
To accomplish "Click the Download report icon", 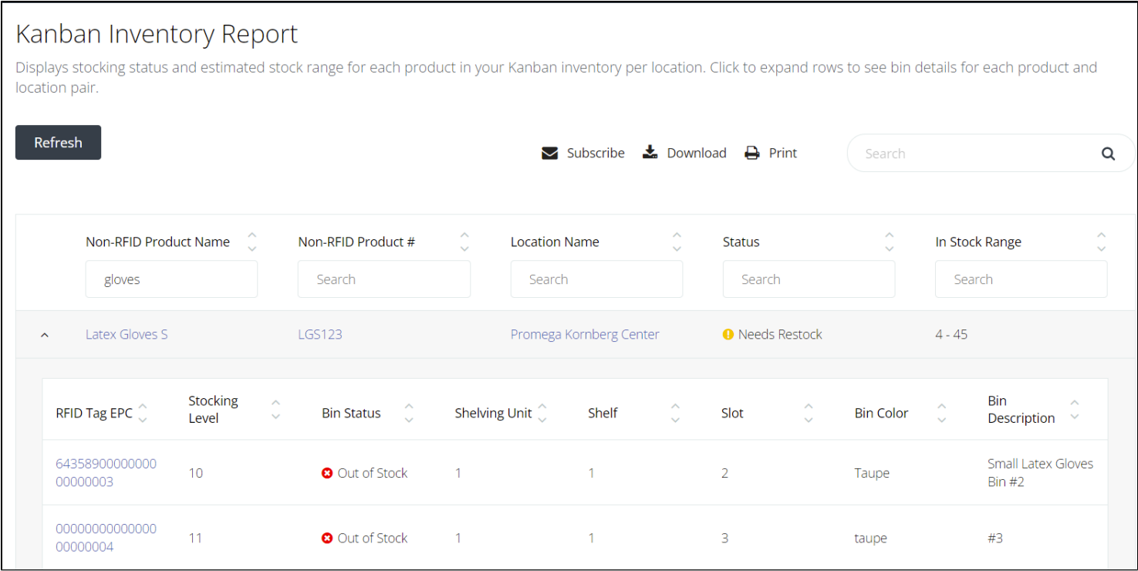I will [650, 152].
